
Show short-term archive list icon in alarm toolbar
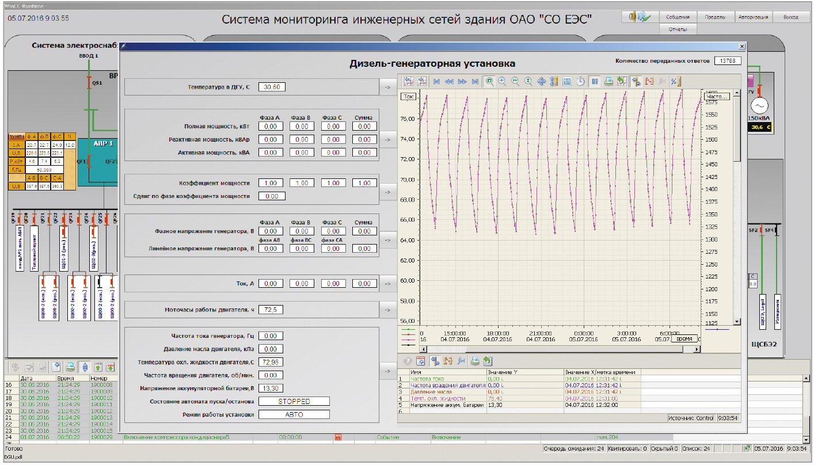coord(98,367)
